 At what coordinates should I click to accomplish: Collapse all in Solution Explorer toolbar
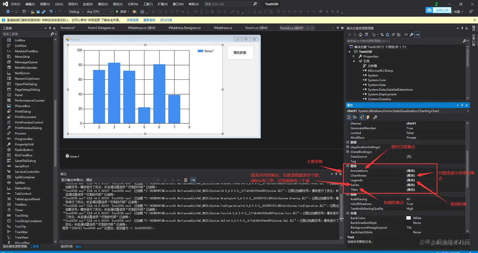coord(393,35)
